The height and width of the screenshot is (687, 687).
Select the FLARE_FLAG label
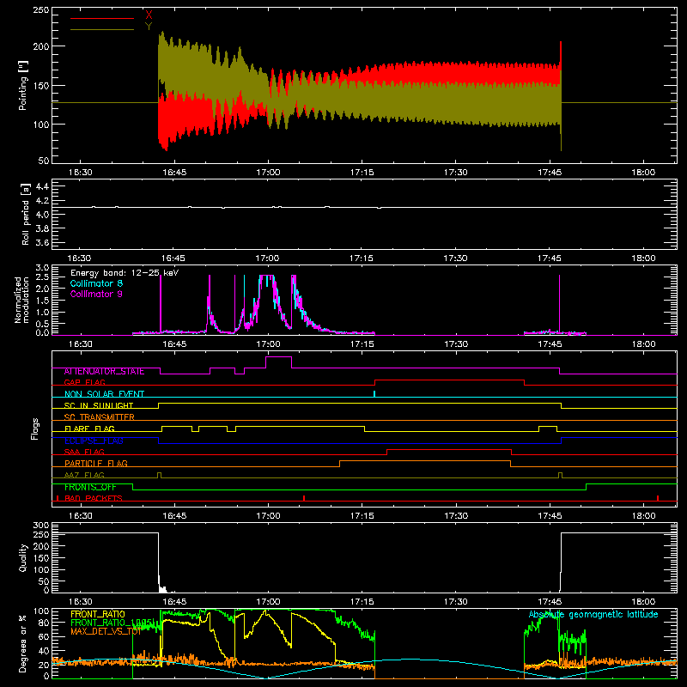click(89, 429)
